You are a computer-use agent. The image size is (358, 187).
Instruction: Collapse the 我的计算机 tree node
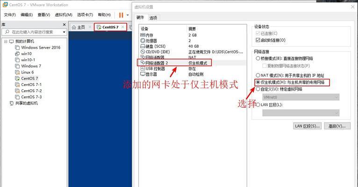(x=6, y=42)
